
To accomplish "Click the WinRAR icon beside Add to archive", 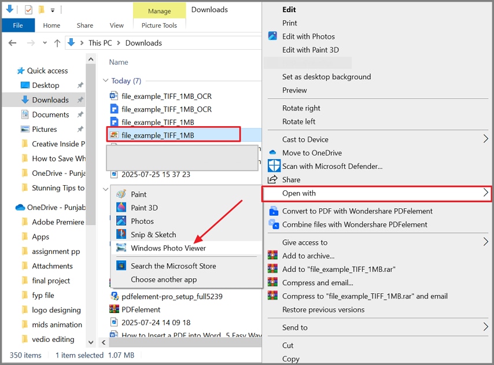I will click(x=273, y=255).
